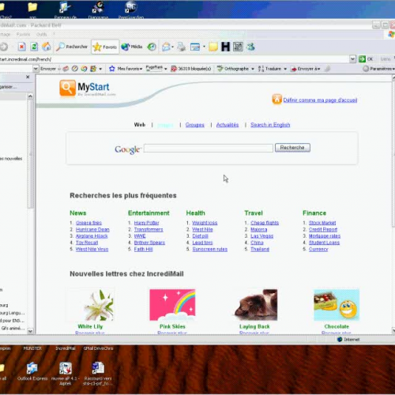Open the Rechercher search pane
The image size is (395, 395).
point(72,47)
